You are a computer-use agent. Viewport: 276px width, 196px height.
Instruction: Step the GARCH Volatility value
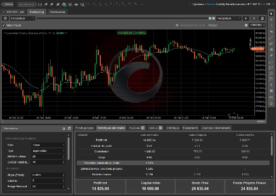click(x=64, y=162)
